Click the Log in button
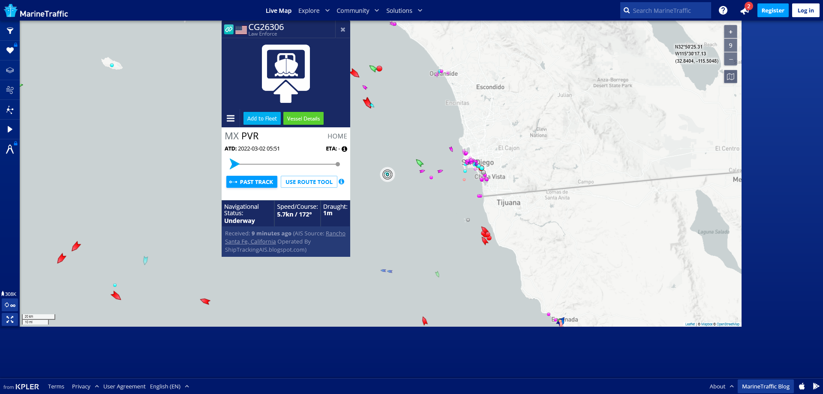The image size is (823, 394). point(806,10)
